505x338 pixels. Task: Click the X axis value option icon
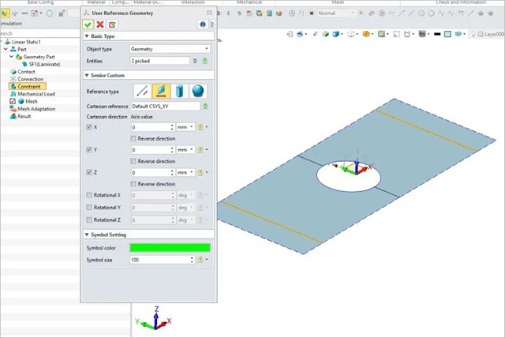tap(202, 127)
